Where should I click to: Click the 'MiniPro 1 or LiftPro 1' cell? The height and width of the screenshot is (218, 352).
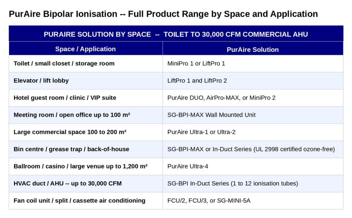253,64
